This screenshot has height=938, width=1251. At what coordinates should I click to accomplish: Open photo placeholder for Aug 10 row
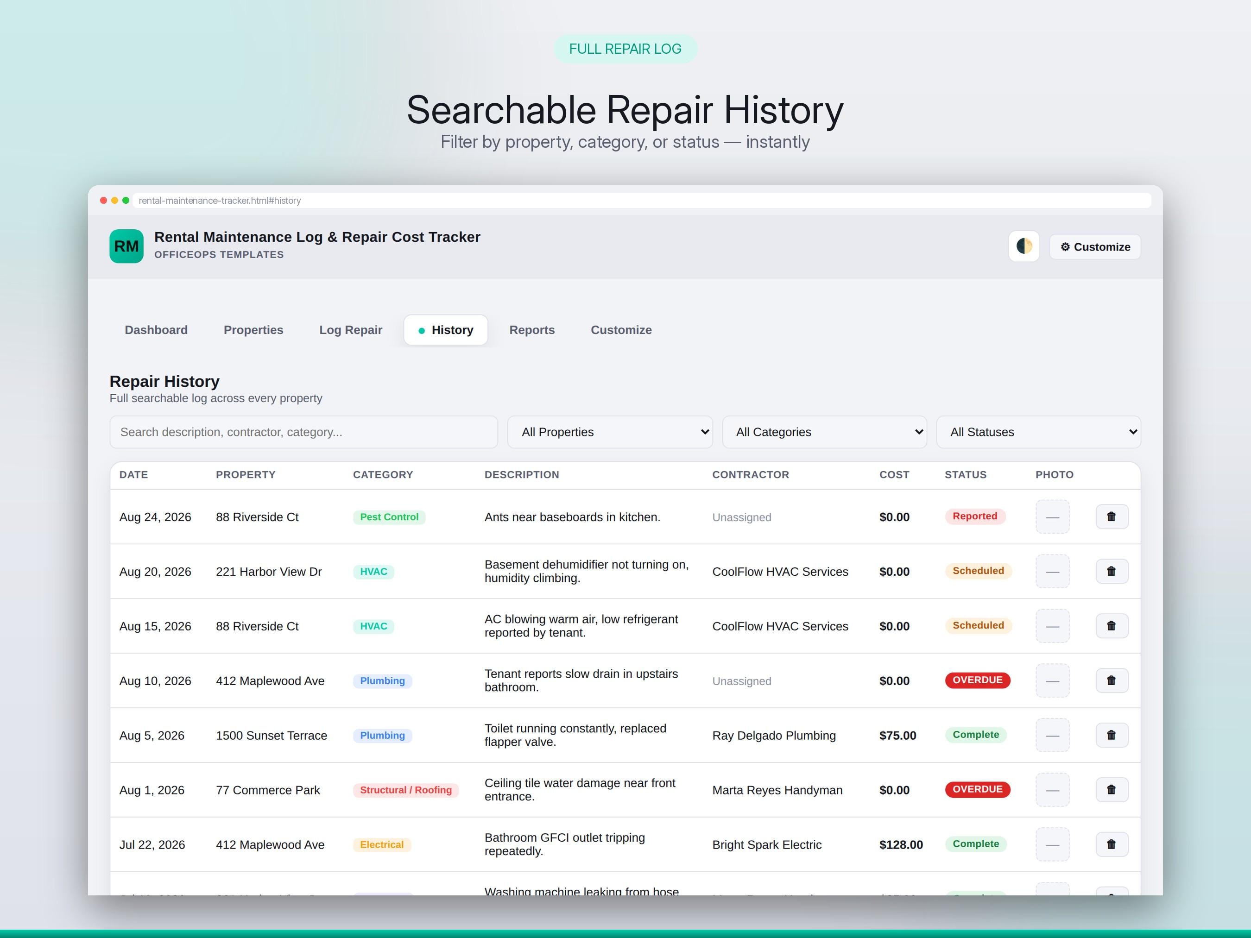[1053, 680]
